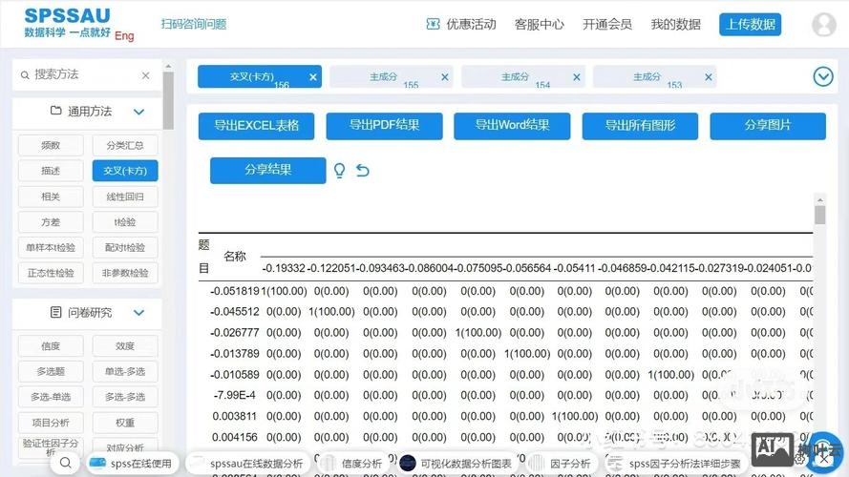Select the 描述 method
The image size is (849, 477).
pyautogui.click(x=51, y=171)
